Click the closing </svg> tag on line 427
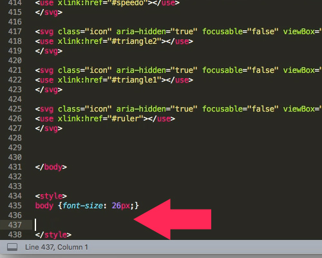This screenshot has height=258, width=322. pyautogui.click(x=49, y=128)
